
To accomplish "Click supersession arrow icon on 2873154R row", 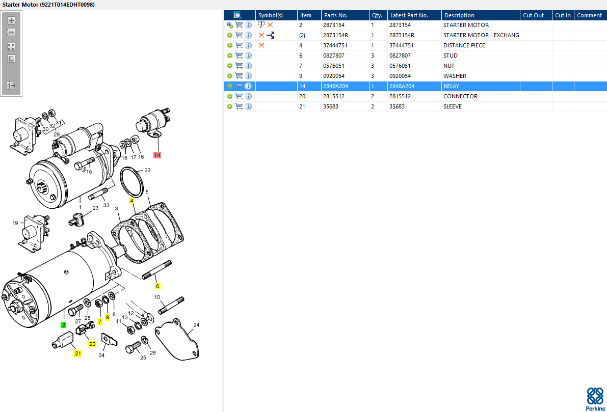I will pyautogui.click(x=271, y=35).
